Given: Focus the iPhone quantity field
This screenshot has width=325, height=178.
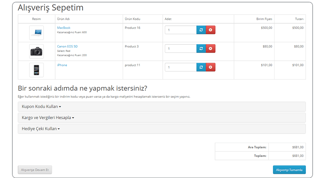Looking at the screenshot, I should coord(181,67).
